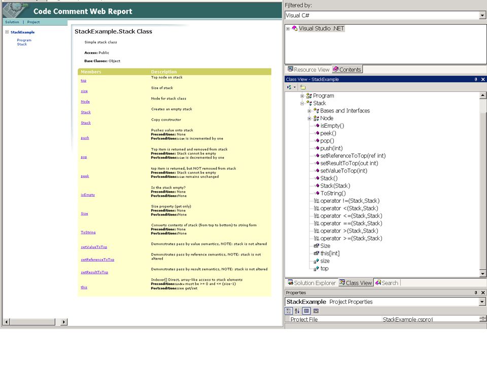Image resolution: width=487 pixels, height=365 pixels.
Task: Click left arrow of web report horizontal scrollbar
Action: click(x=7, y=322)
